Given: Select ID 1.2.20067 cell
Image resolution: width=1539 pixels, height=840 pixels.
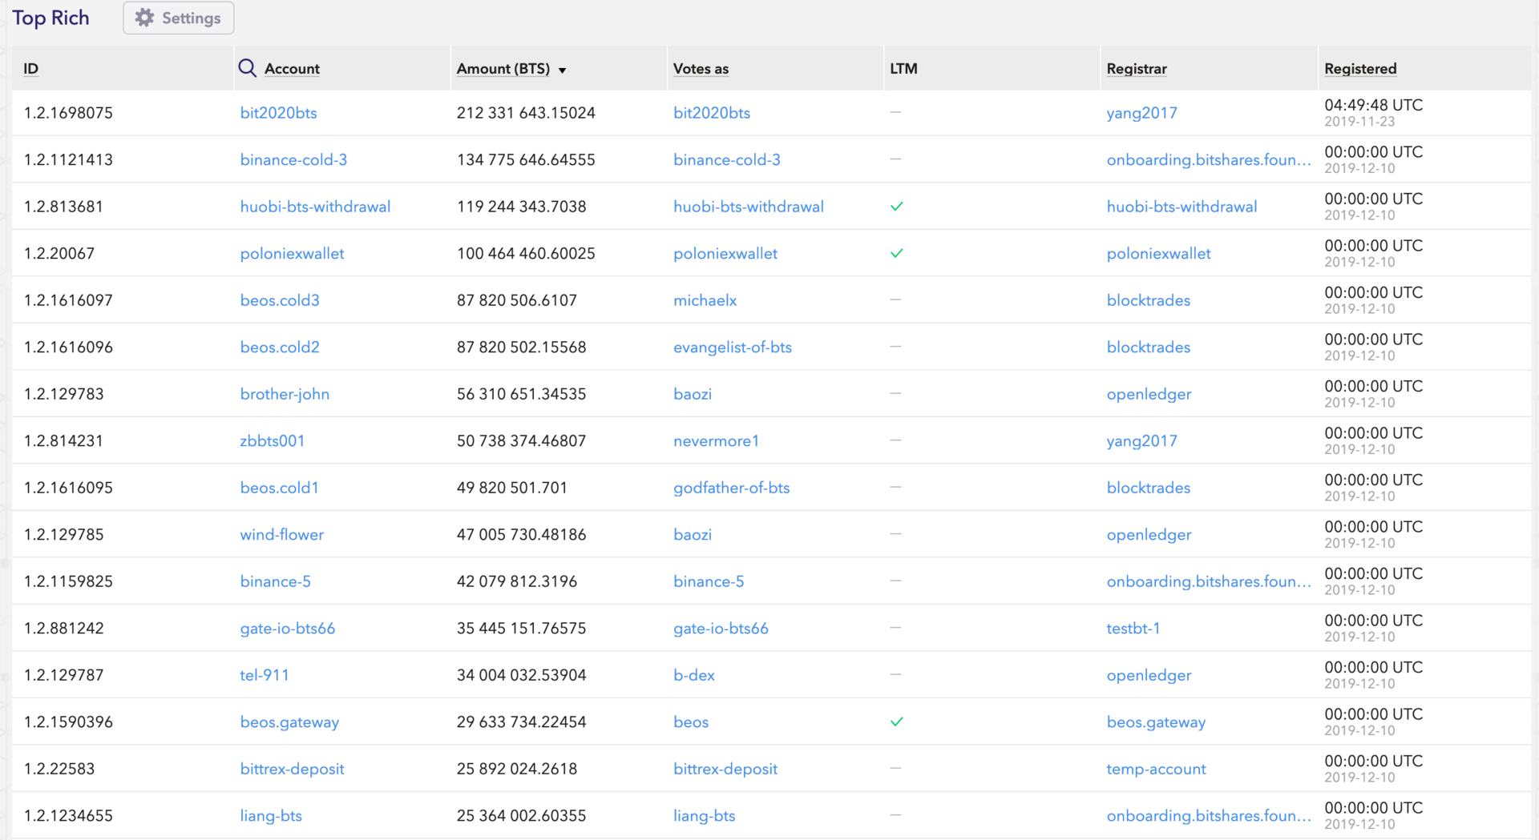Looking at the screenshot, I should tap(59, 254).
